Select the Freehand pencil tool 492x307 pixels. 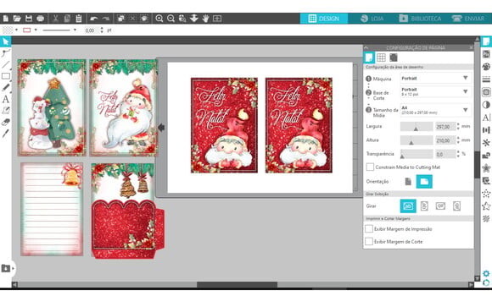pos(6,87)
